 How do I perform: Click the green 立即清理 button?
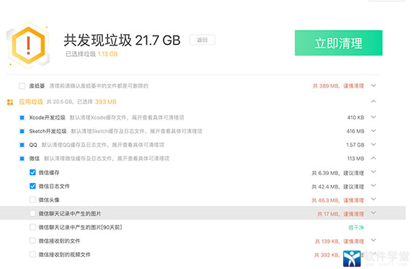coord(338,43)
